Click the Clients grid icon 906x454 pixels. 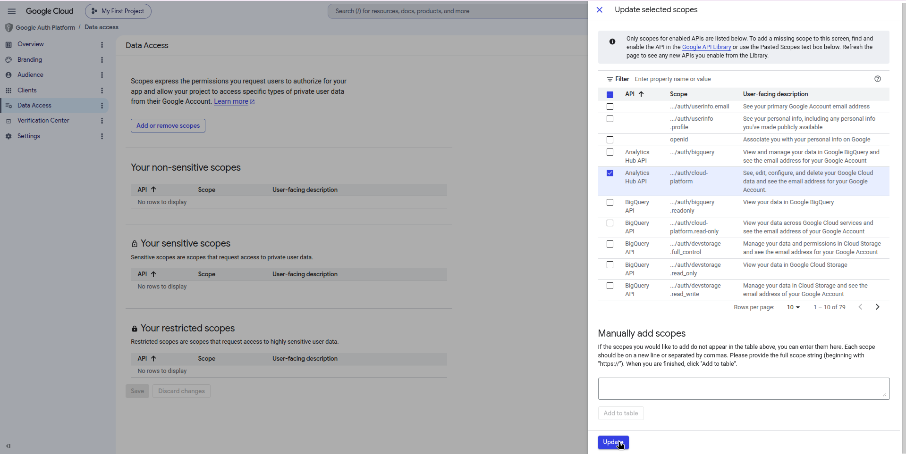tap(8, 90)
